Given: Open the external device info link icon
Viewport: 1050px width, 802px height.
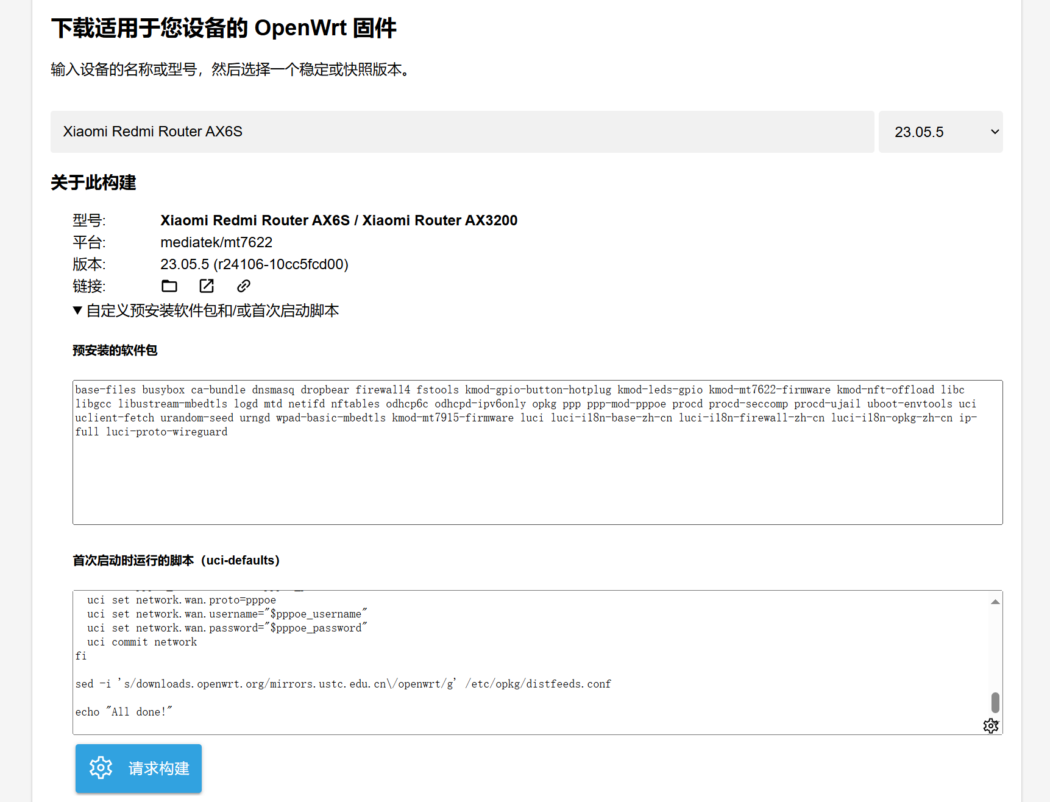Looking at the screenshot, I should click(x=207, y=286).
